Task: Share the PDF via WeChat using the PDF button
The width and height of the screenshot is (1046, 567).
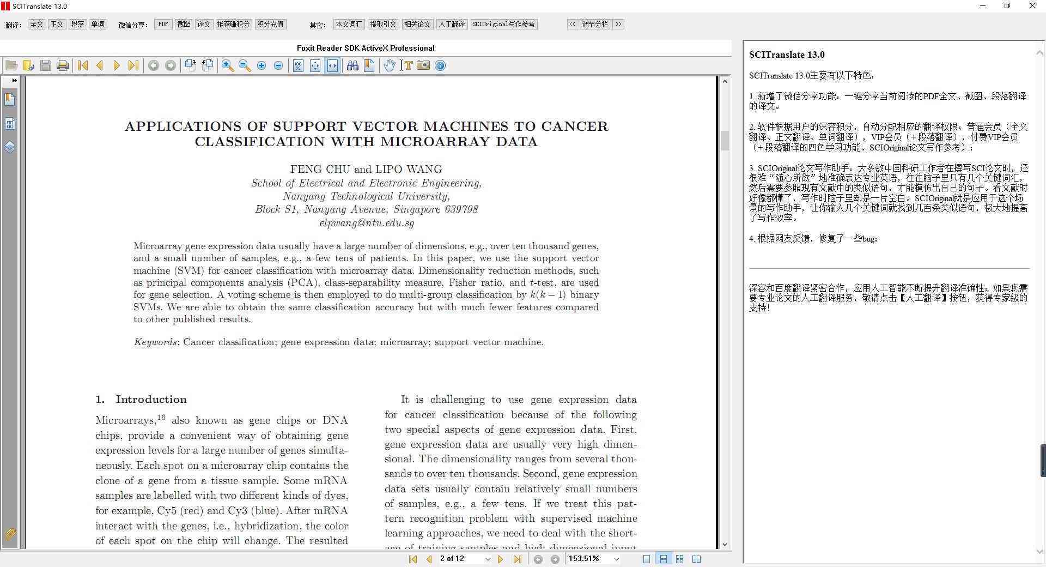Action: (x=163, y=24)
